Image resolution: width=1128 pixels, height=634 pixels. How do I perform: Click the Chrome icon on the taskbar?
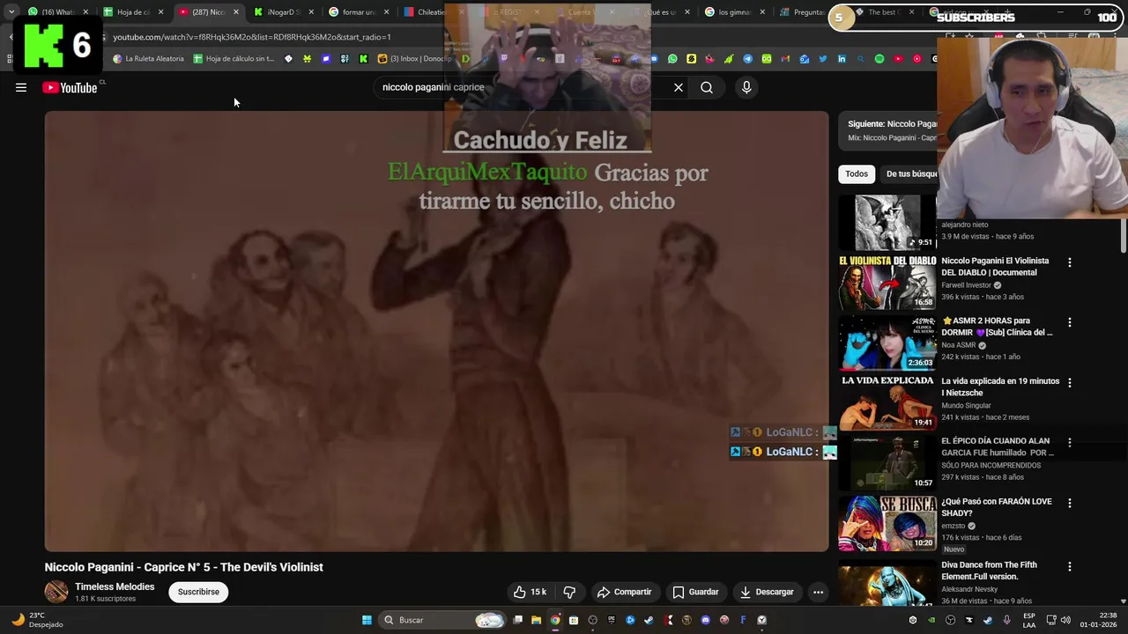555,620
